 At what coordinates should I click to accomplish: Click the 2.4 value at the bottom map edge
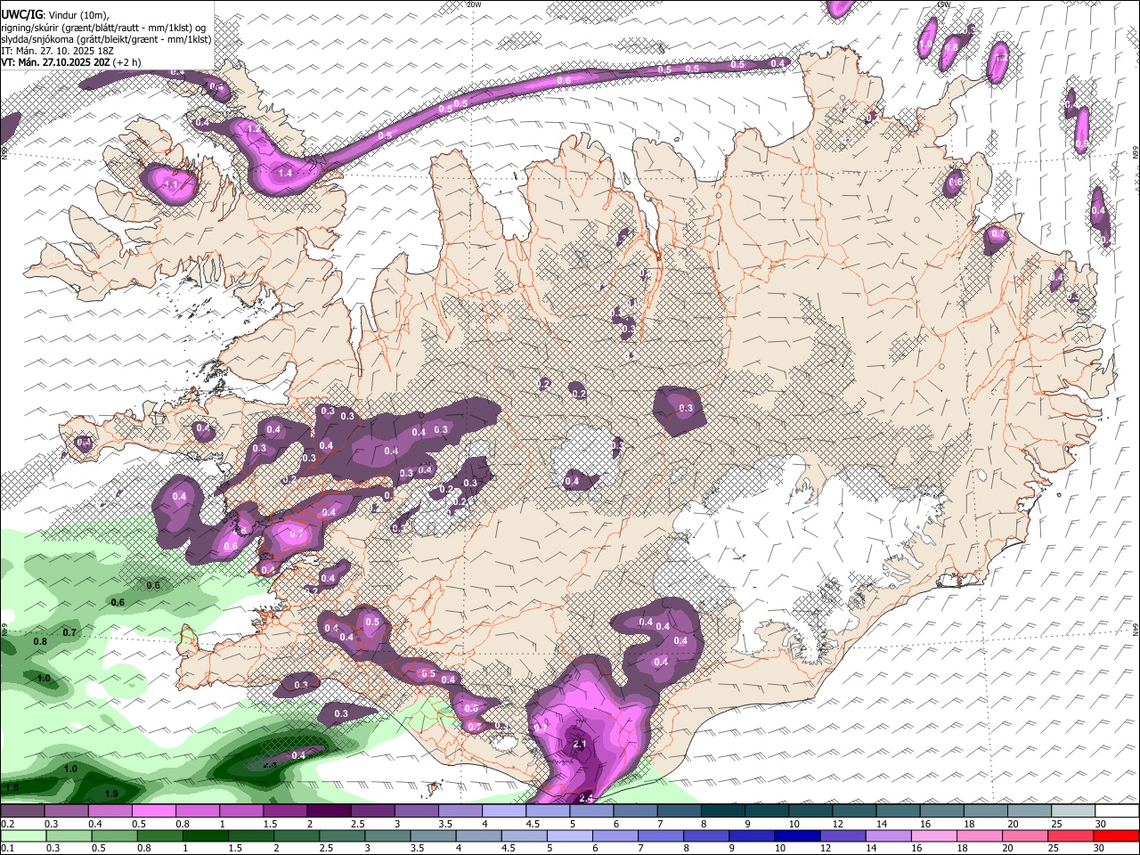coord(585,798)
